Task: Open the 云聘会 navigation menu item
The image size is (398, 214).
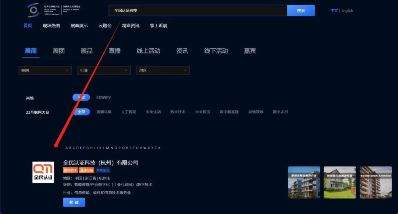Action: [105, 26]
